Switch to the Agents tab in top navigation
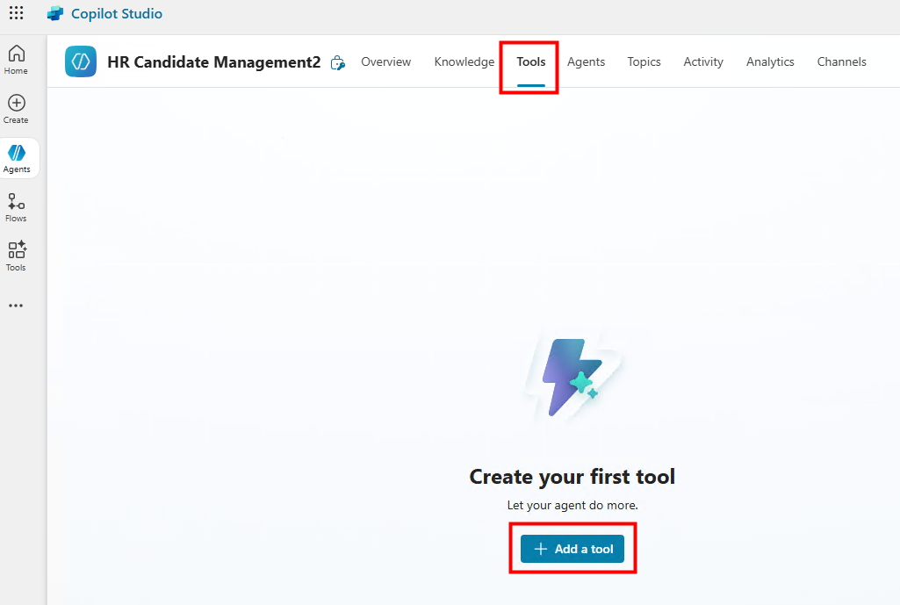 pos(586,61)
